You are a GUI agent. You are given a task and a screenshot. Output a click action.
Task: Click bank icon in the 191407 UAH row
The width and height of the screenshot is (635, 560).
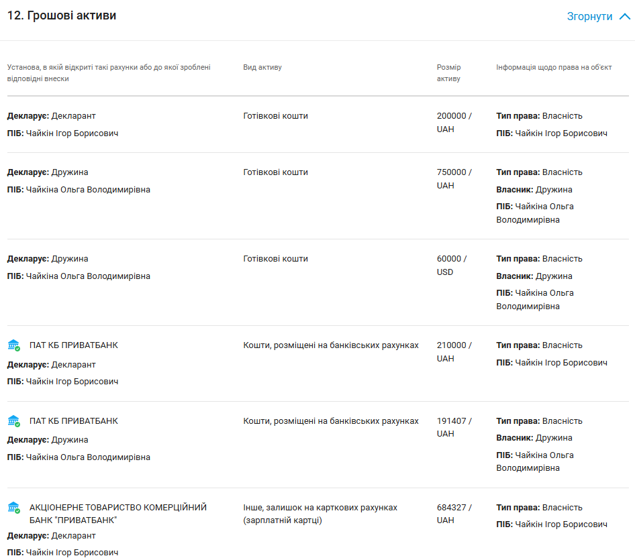point(13,421)
